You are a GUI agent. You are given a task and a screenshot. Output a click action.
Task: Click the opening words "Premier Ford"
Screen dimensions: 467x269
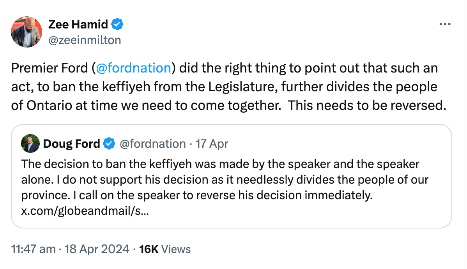pyautogui.click(x=50, y=68)
